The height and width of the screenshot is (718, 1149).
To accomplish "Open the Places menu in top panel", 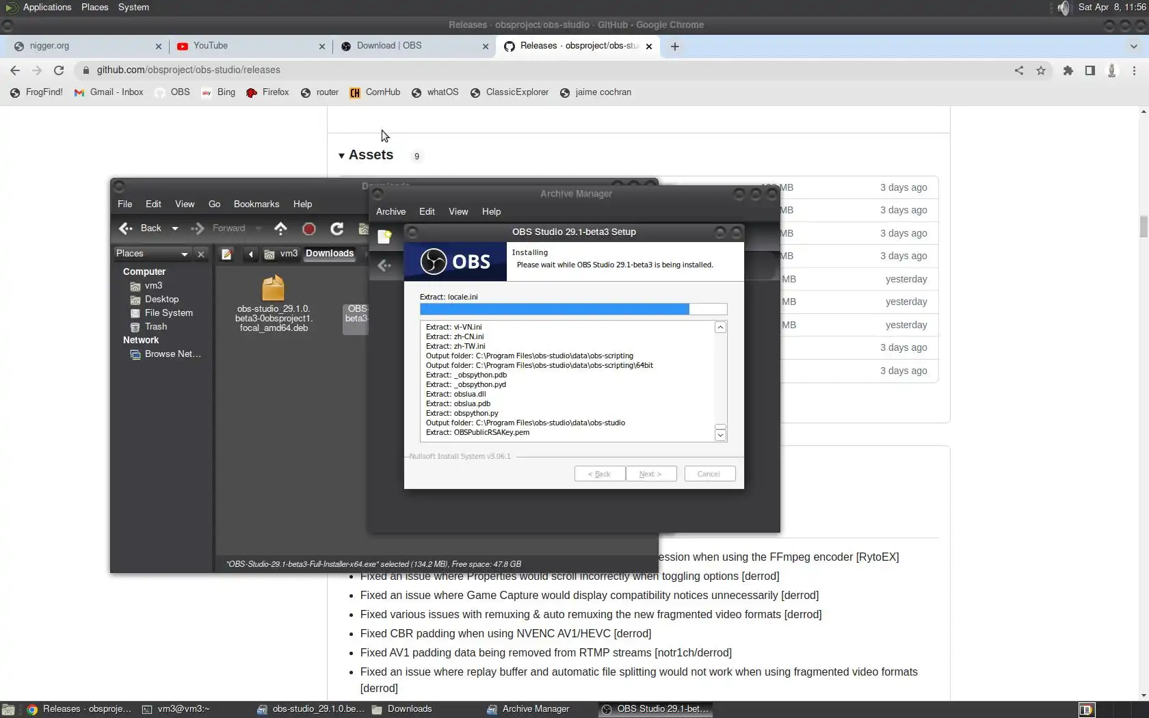I will [x=95, y=8].
